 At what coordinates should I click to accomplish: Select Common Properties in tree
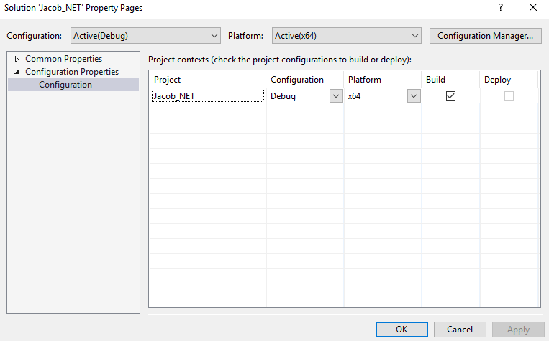click(63, 59)
